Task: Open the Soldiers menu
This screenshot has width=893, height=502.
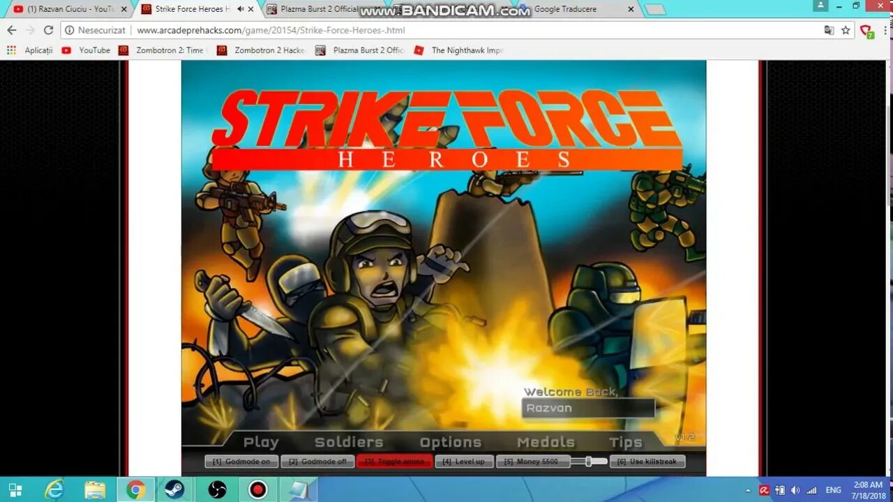Action: tap(349, 442)
